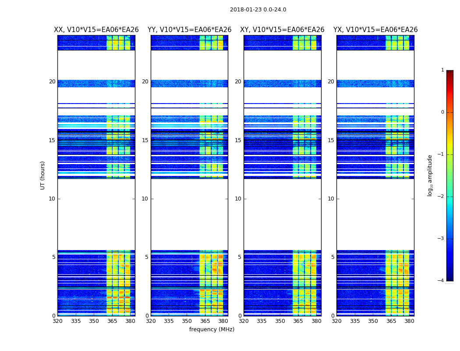Click the UT (hours) y-axis label
460x351 pixels.
(x=43, y=175)
